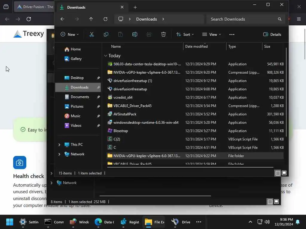
Task: Open the Sort dropdown
Action: pyautogui.click(x=185, y=35)
